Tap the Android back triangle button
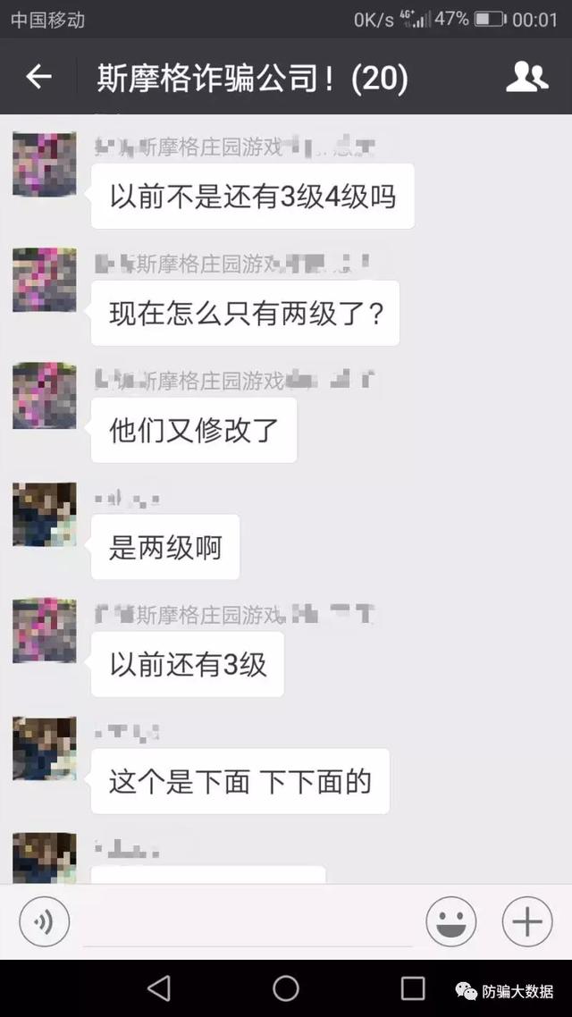 [159, 988]
